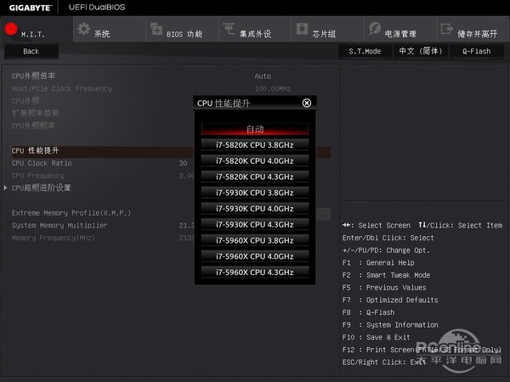
Task: Click the 芯片组 chipset icon
Action: point(302,29)
